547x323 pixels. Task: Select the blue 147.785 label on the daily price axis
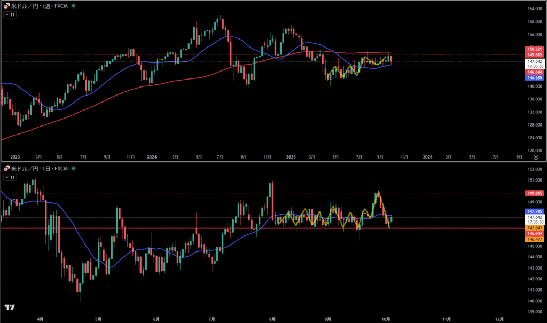(535, 211)
